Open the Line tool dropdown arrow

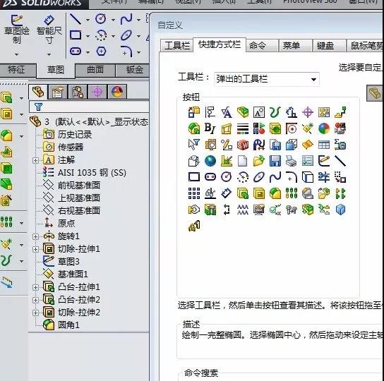coord(88,20)
